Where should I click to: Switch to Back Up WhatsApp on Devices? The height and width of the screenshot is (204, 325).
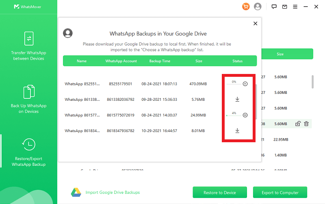[x=28, y=99]
